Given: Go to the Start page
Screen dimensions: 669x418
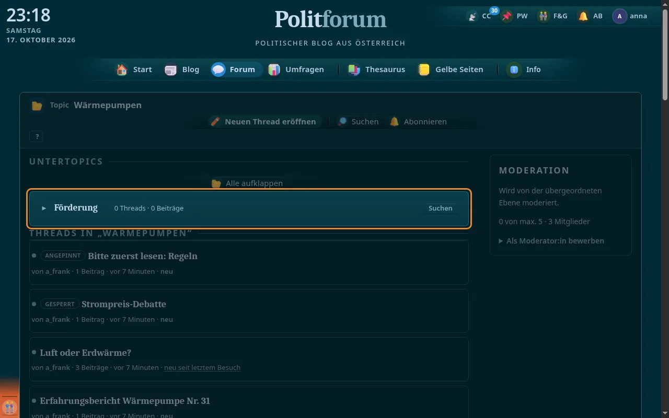Looking at the screenshot, I should click(x=134, y=69).
